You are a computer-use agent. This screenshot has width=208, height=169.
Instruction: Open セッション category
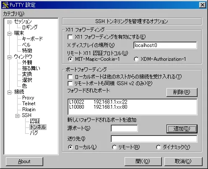point(23,21)
